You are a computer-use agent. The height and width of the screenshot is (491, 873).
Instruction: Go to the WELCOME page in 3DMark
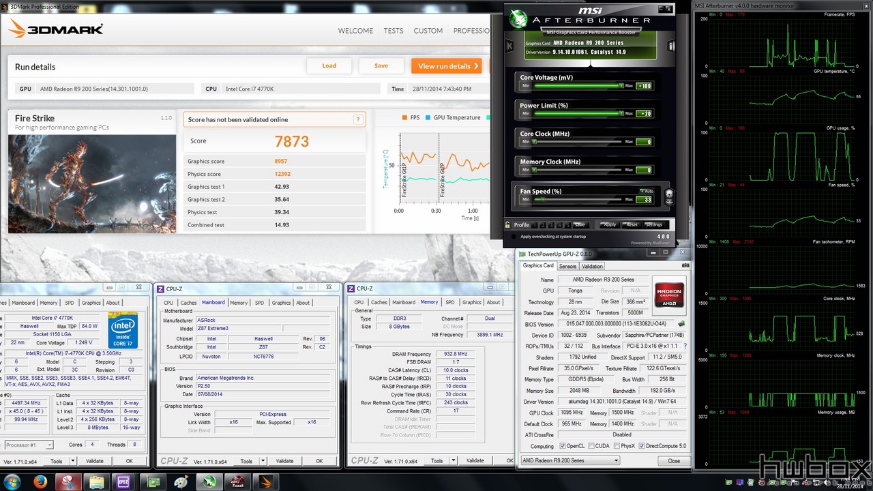coord(356,31)
